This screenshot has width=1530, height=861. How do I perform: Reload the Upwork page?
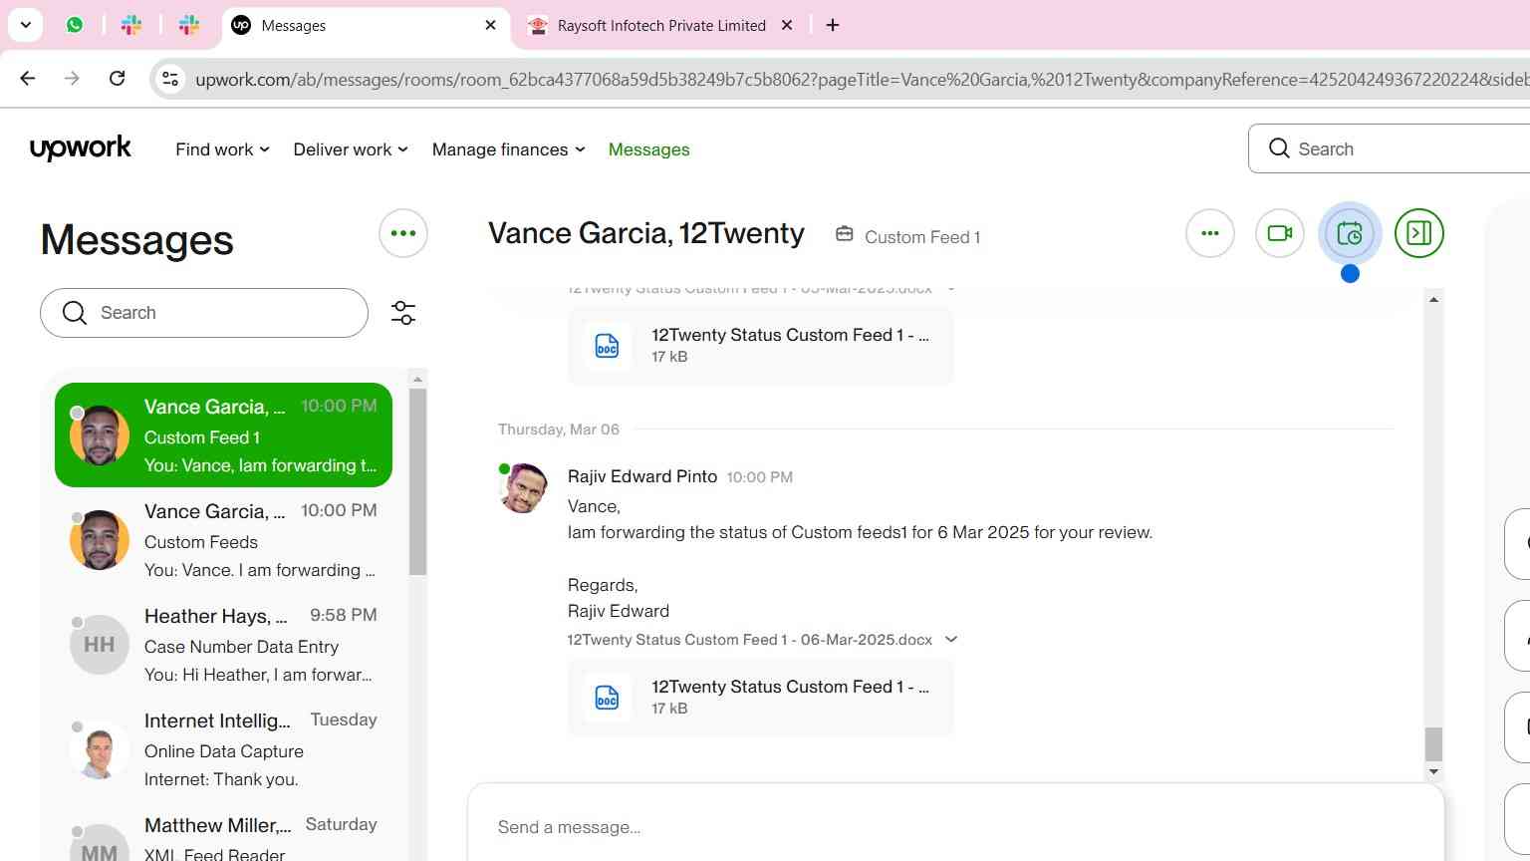(117, 79)
